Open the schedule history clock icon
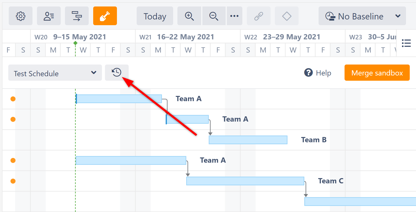The width and height of the screenshot is (416, 212). (117, 72)
